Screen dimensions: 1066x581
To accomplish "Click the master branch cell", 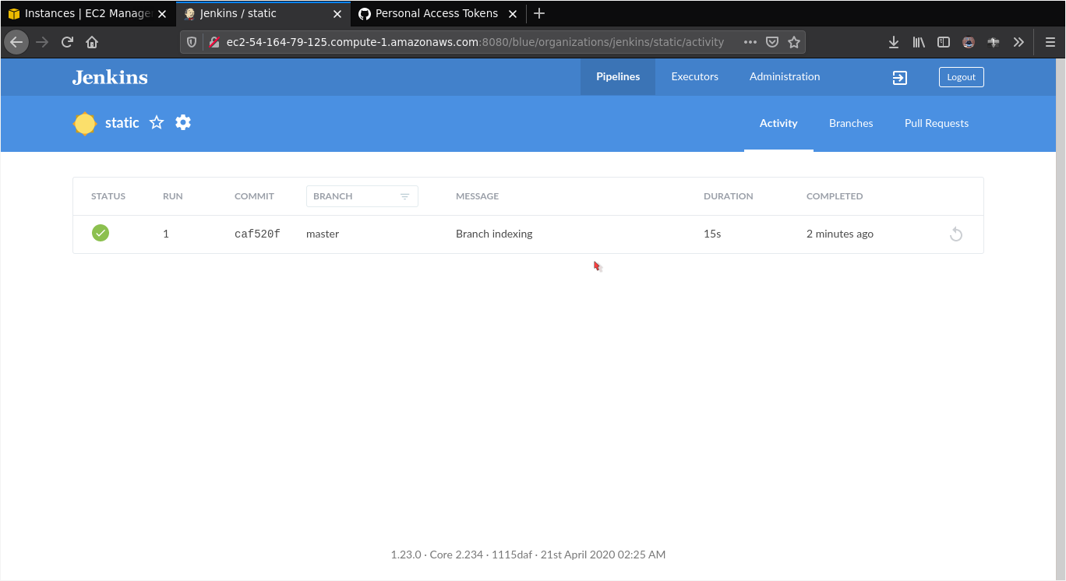I will click(x=323, y=234).
